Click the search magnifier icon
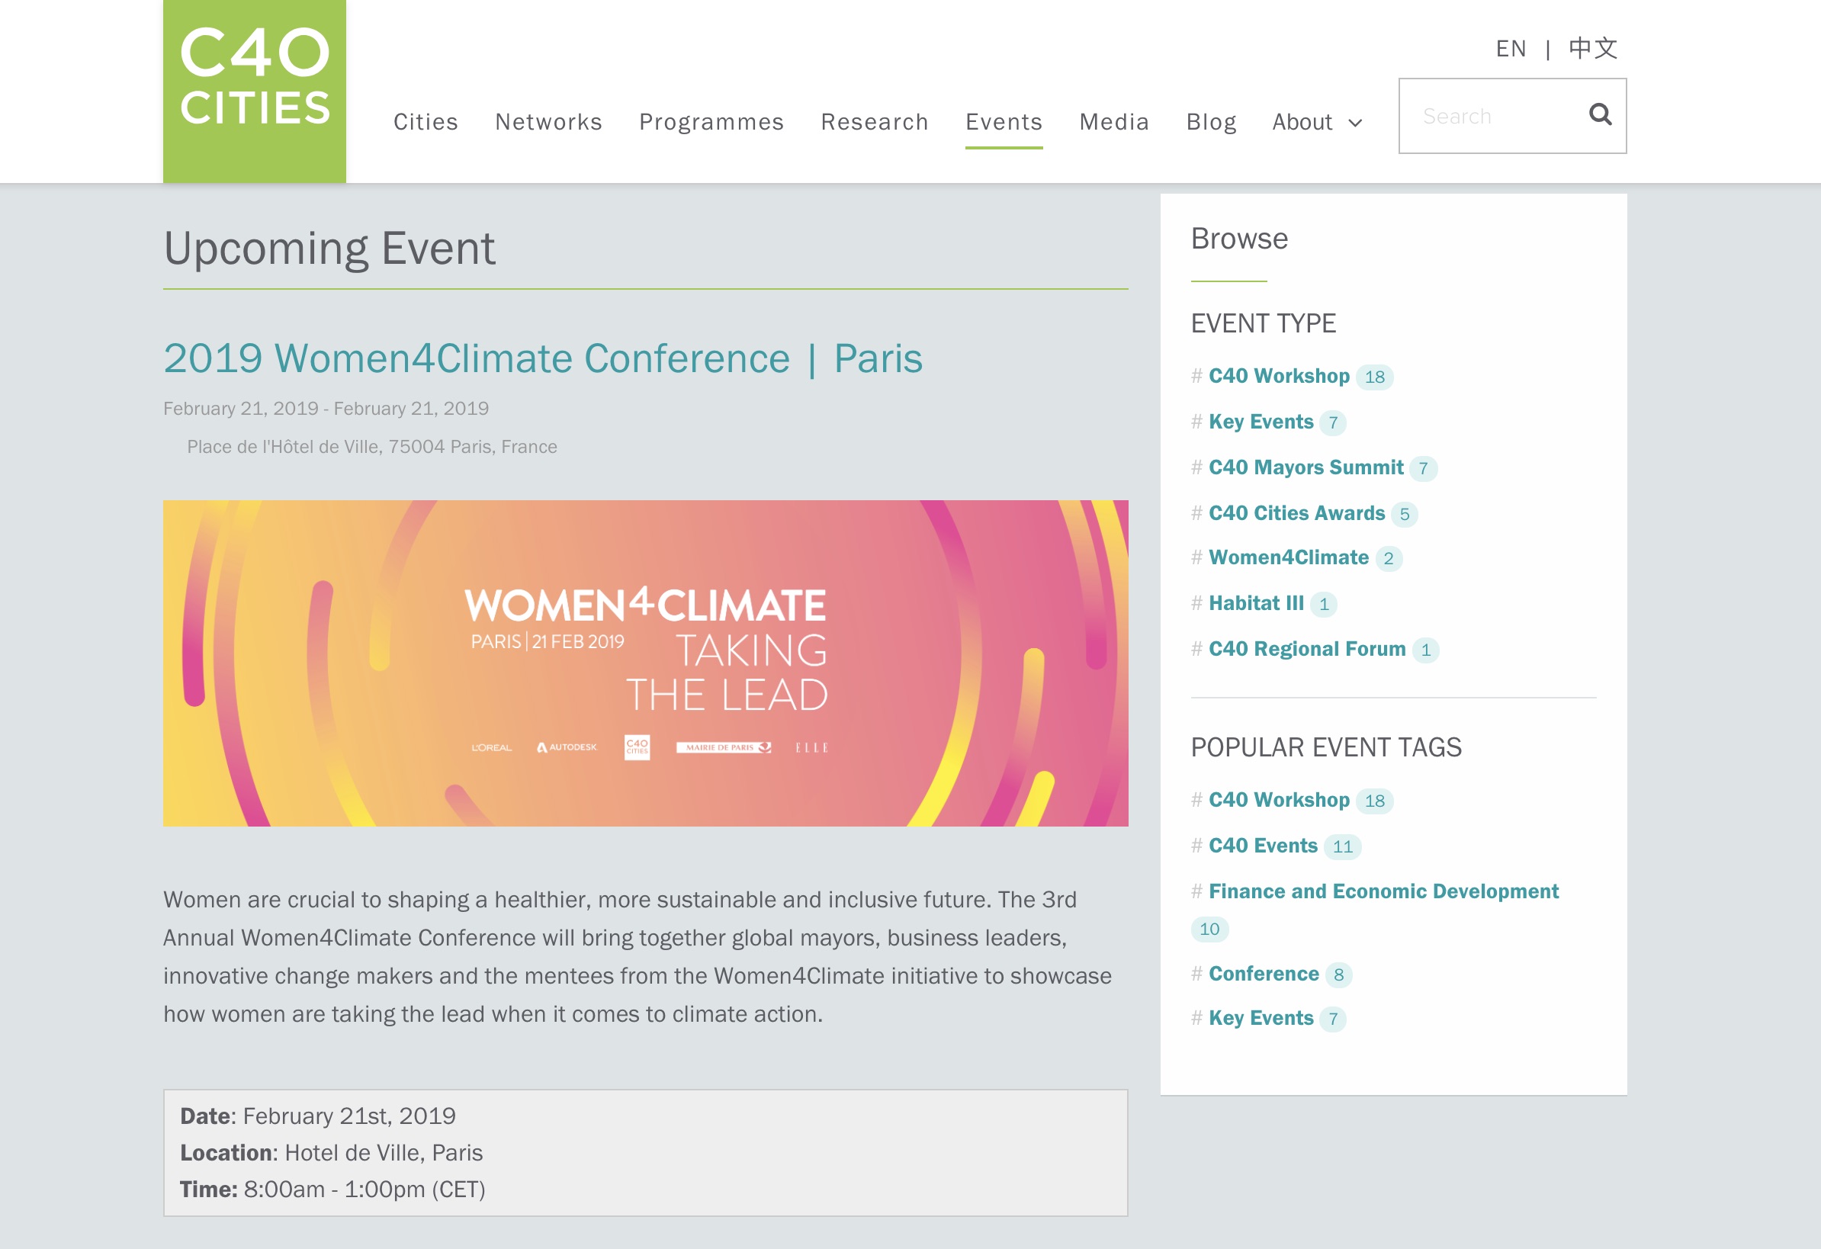 pos(1599,115)
